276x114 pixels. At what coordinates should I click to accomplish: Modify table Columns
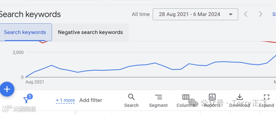pos(186,97)
